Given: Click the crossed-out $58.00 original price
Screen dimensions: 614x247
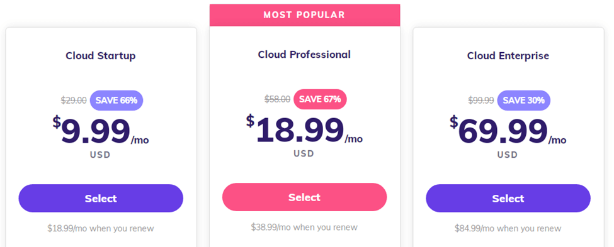Looking at the screenshot, I should (277, 99).
